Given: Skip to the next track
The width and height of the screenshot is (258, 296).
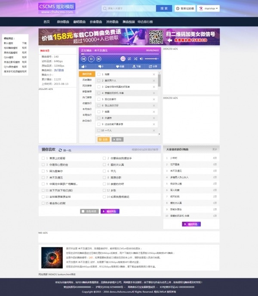Looking at the screenshot, I should click(99, 59).
